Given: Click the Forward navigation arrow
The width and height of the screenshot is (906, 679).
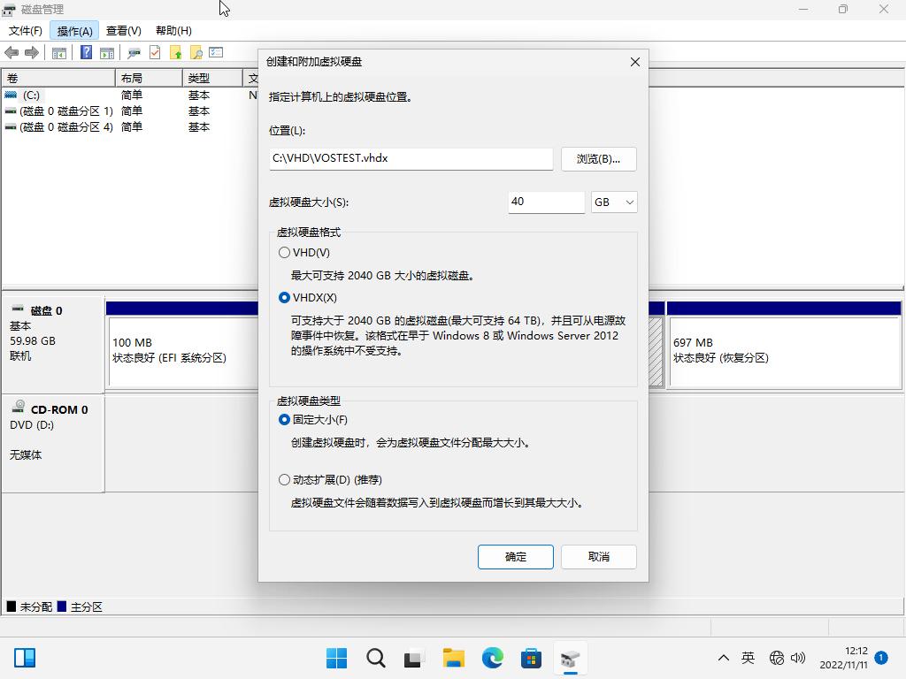Looking at the screenshot, I should point(34,52).
